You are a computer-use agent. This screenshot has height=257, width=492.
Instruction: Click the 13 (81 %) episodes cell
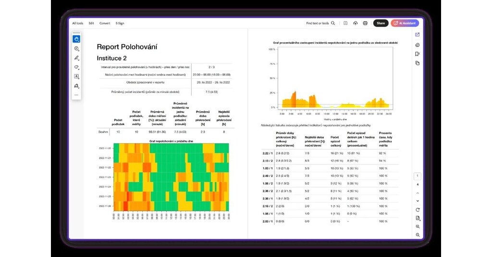(353, 153)
